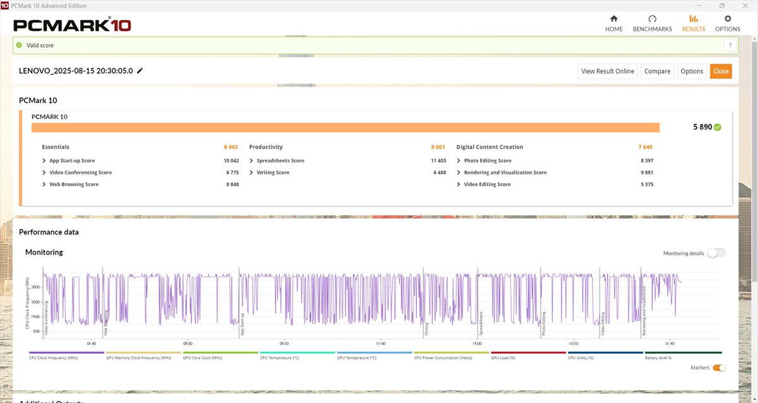Open the question mark help button
The image size is (758, 403).
click(x=730, y=45)
